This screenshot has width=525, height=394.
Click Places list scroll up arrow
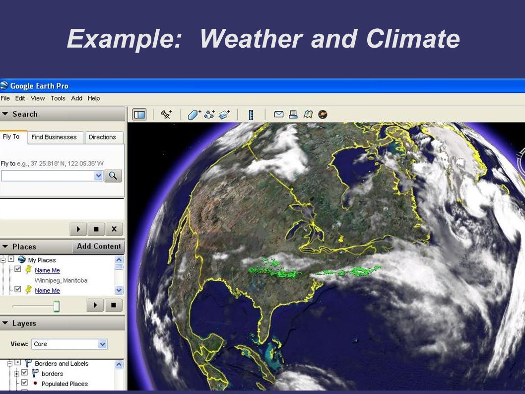click(119, 260)
